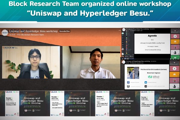Click the Recorded live badge on the main video
The height and width of the screenshot is (120, 180).
64,31
